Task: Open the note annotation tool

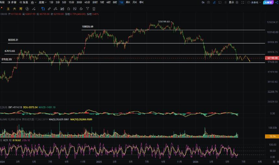Action: 75,9
